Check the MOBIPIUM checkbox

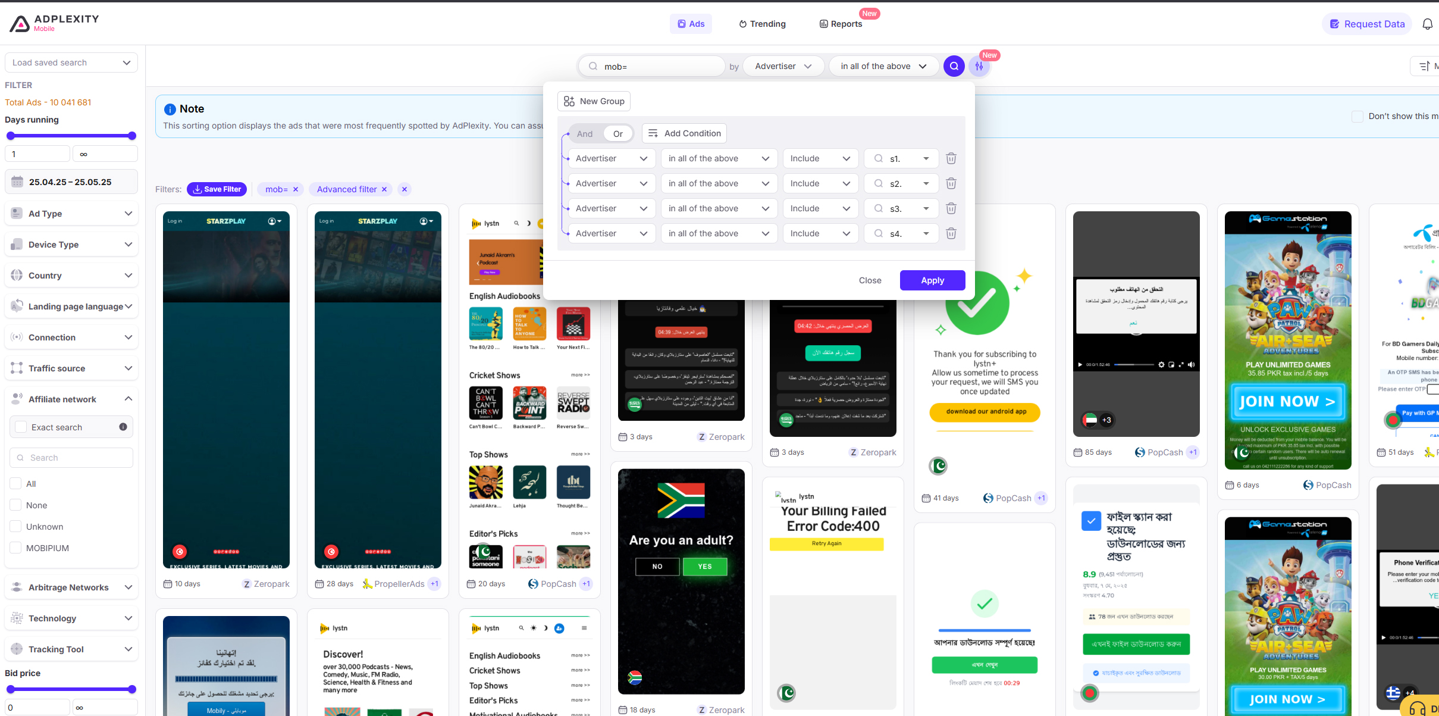tap(16, 548)
